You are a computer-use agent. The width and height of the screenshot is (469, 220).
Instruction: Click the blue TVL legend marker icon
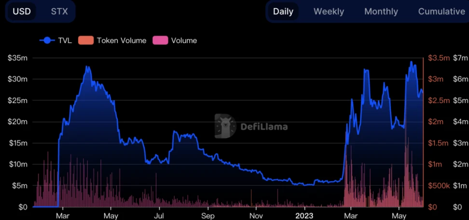pos(47,40)
